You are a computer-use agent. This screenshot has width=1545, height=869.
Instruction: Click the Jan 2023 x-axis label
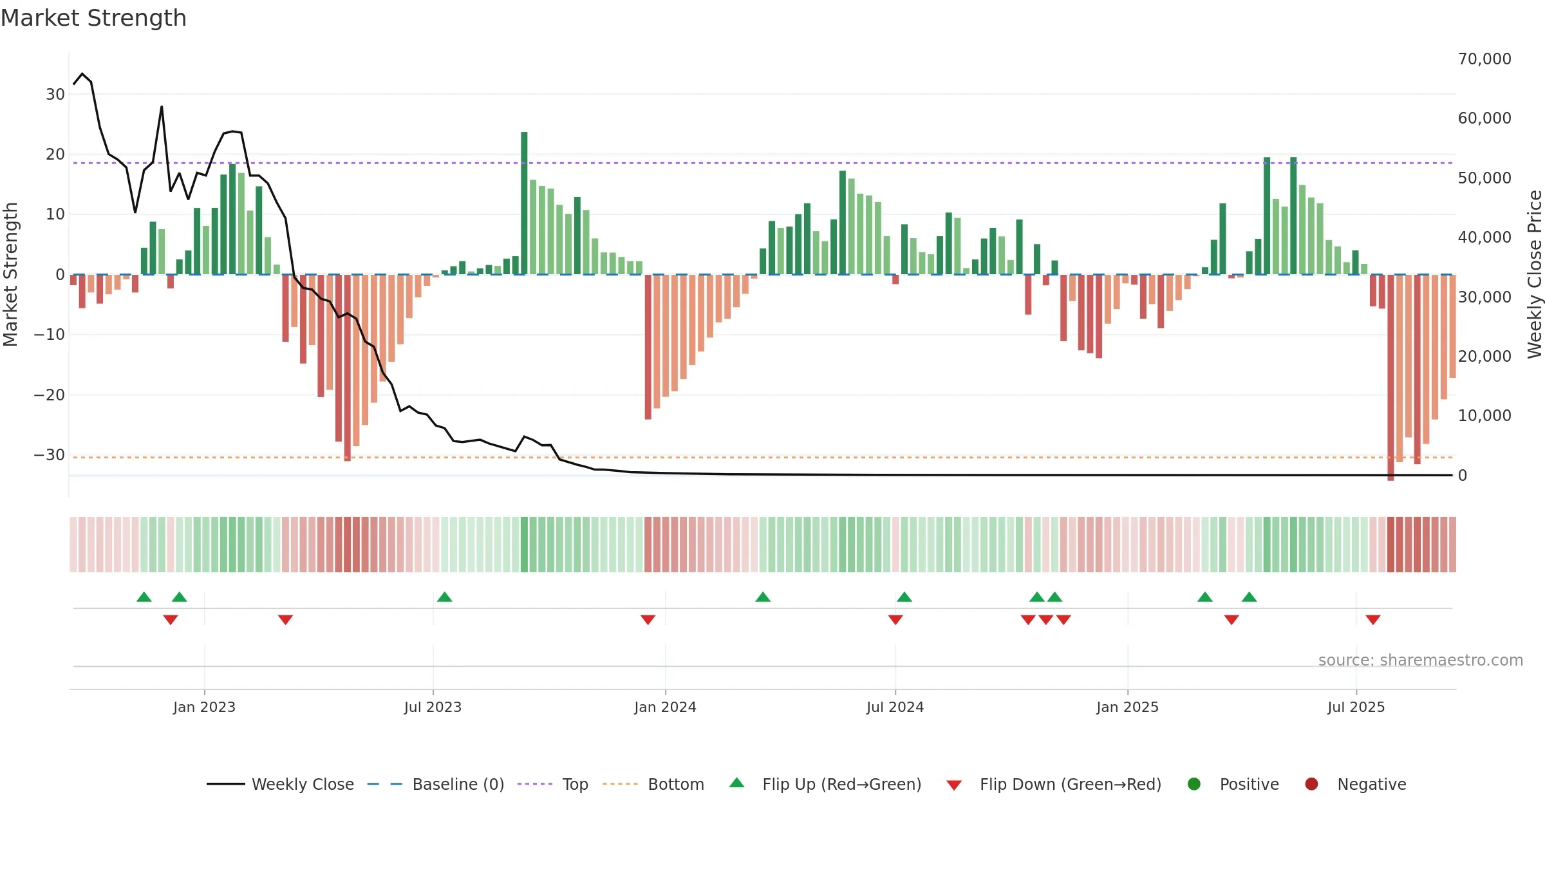(205, 707)
